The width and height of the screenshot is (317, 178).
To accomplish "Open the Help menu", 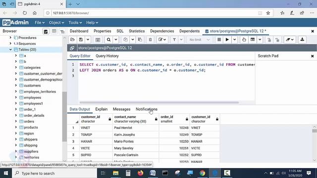I will click(x=92, y=23).
